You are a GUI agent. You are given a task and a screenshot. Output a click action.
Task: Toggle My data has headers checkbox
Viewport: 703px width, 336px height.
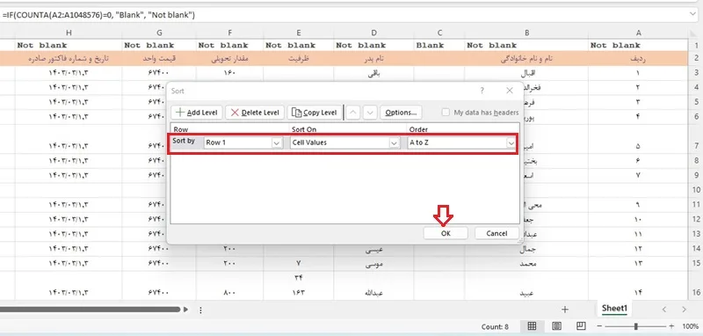[x=446, y=113]
